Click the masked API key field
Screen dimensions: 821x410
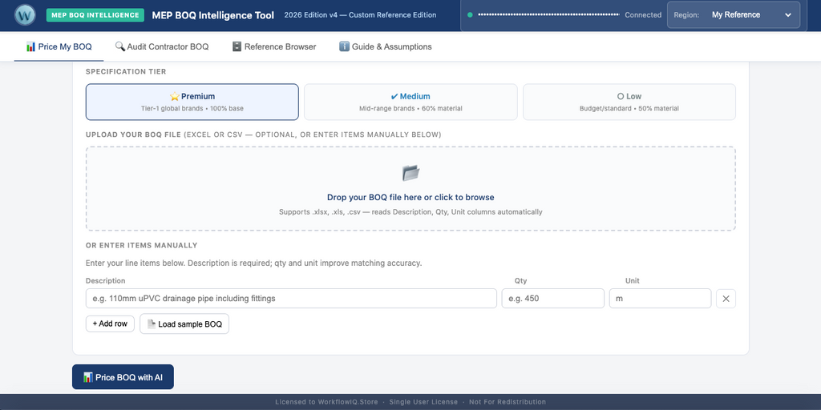coord(548,14)
